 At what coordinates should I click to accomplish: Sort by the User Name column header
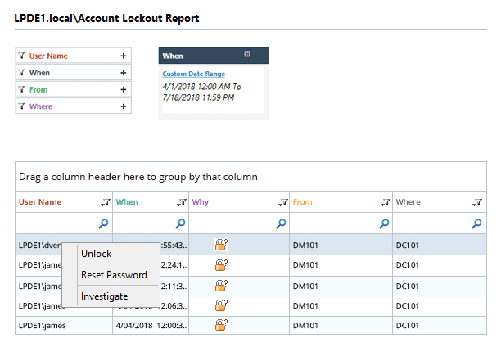40,202
